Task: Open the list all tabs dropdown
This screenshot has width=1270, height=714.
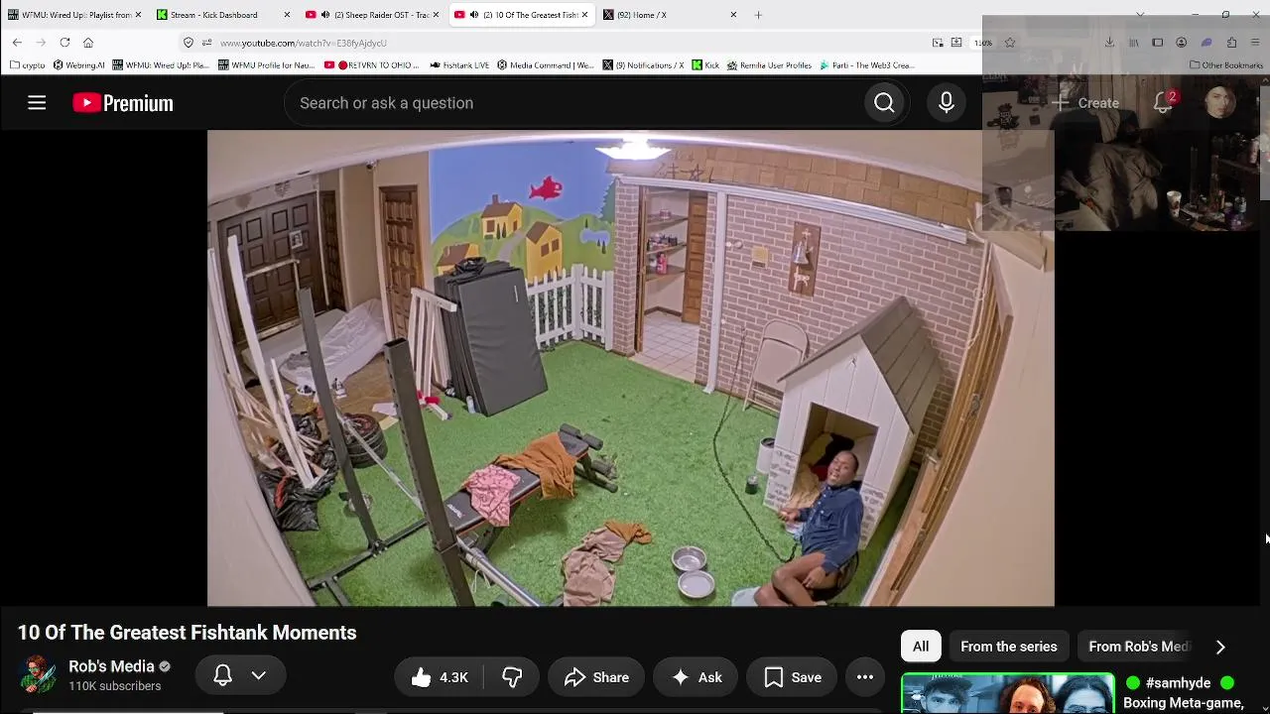Action: 1140,15
